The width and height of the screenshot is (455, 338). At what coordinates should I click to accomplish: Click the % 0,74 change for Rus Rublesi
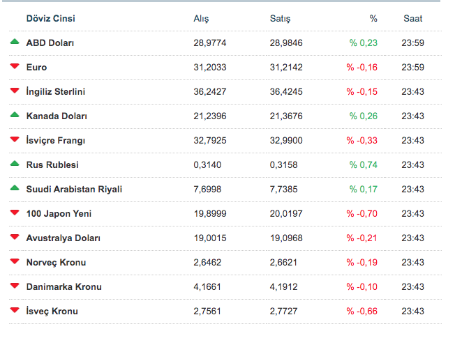(363, 165)
